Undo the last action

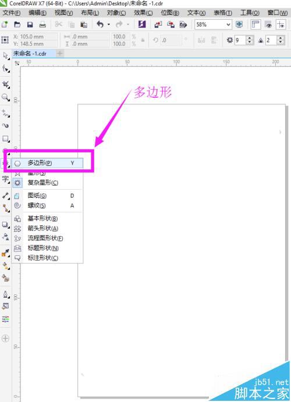click(100, 24)
